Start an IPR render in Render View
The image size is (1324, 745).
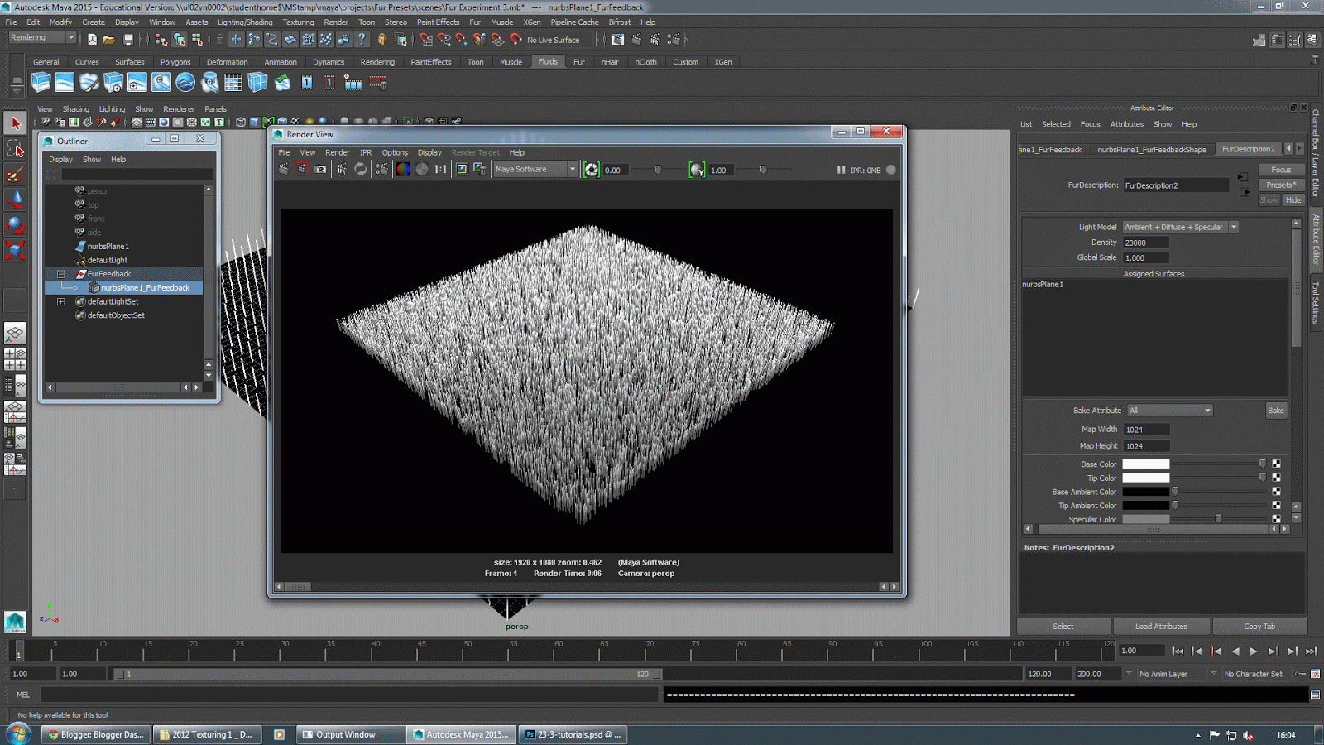[x=341, y=168]
